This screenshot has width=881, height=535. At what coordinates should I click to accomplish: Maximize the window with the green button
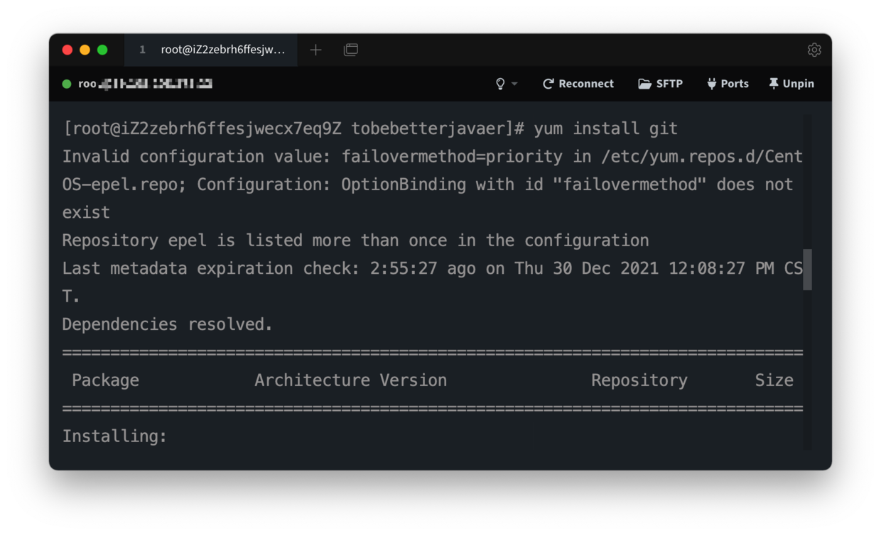point(102,50)
